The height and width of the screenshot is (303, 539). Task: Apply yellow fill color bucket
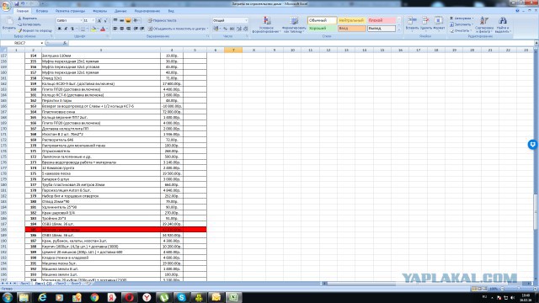coord(93,29)
